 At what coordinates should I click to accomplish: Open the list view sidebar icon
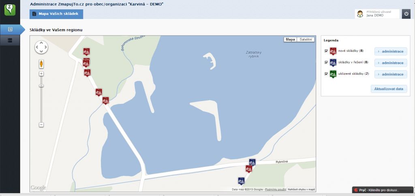[x=10, y=40]
